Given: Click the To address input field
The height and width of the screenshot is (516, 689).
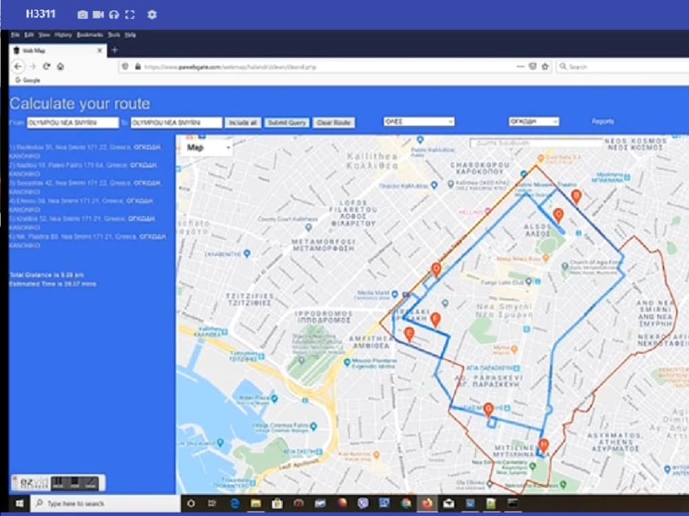Looking at the screenshot, I should [176, 123].
